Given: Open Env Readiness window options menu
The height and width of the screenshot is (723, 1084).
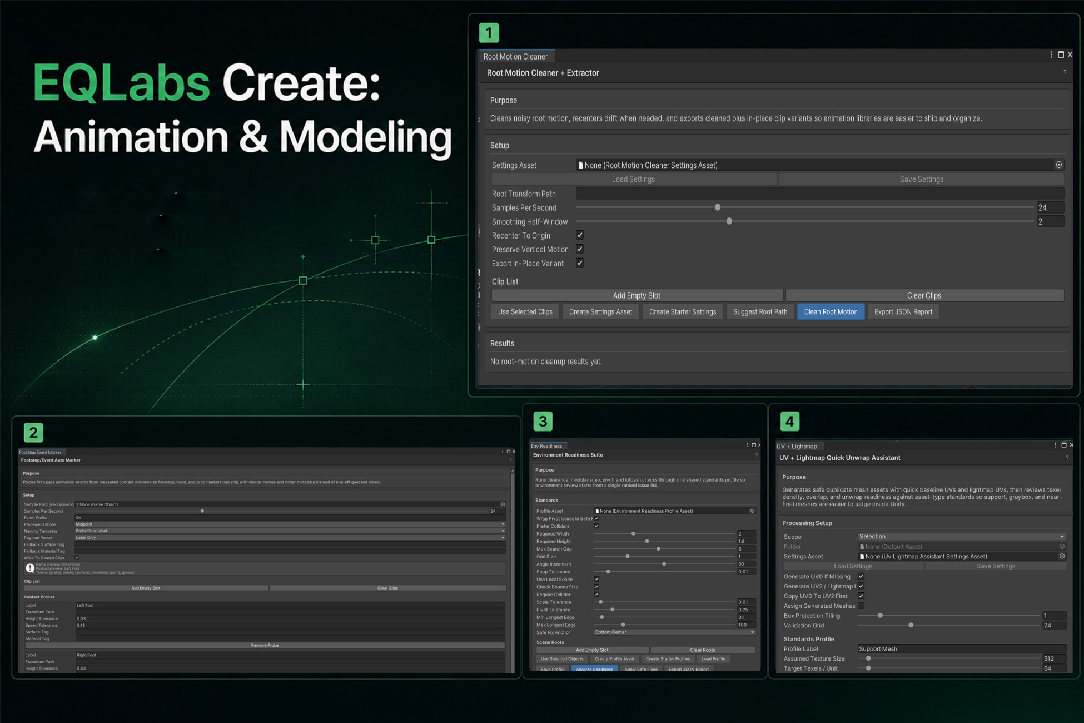Looking at the screenshot, I should 747,445.
